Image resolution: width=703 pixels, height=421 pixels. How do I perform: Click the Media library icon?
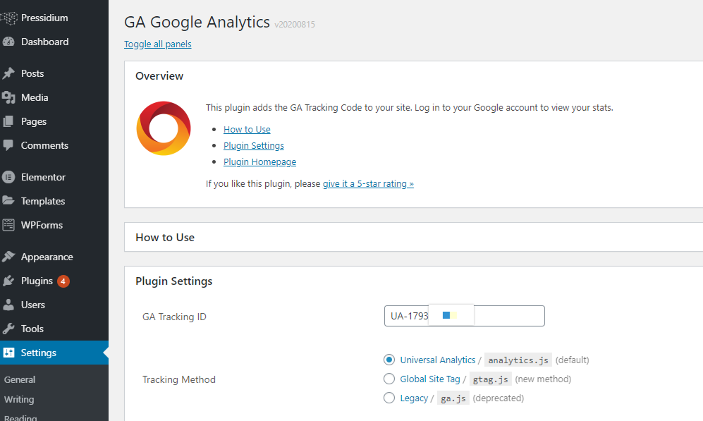[8, 97]
